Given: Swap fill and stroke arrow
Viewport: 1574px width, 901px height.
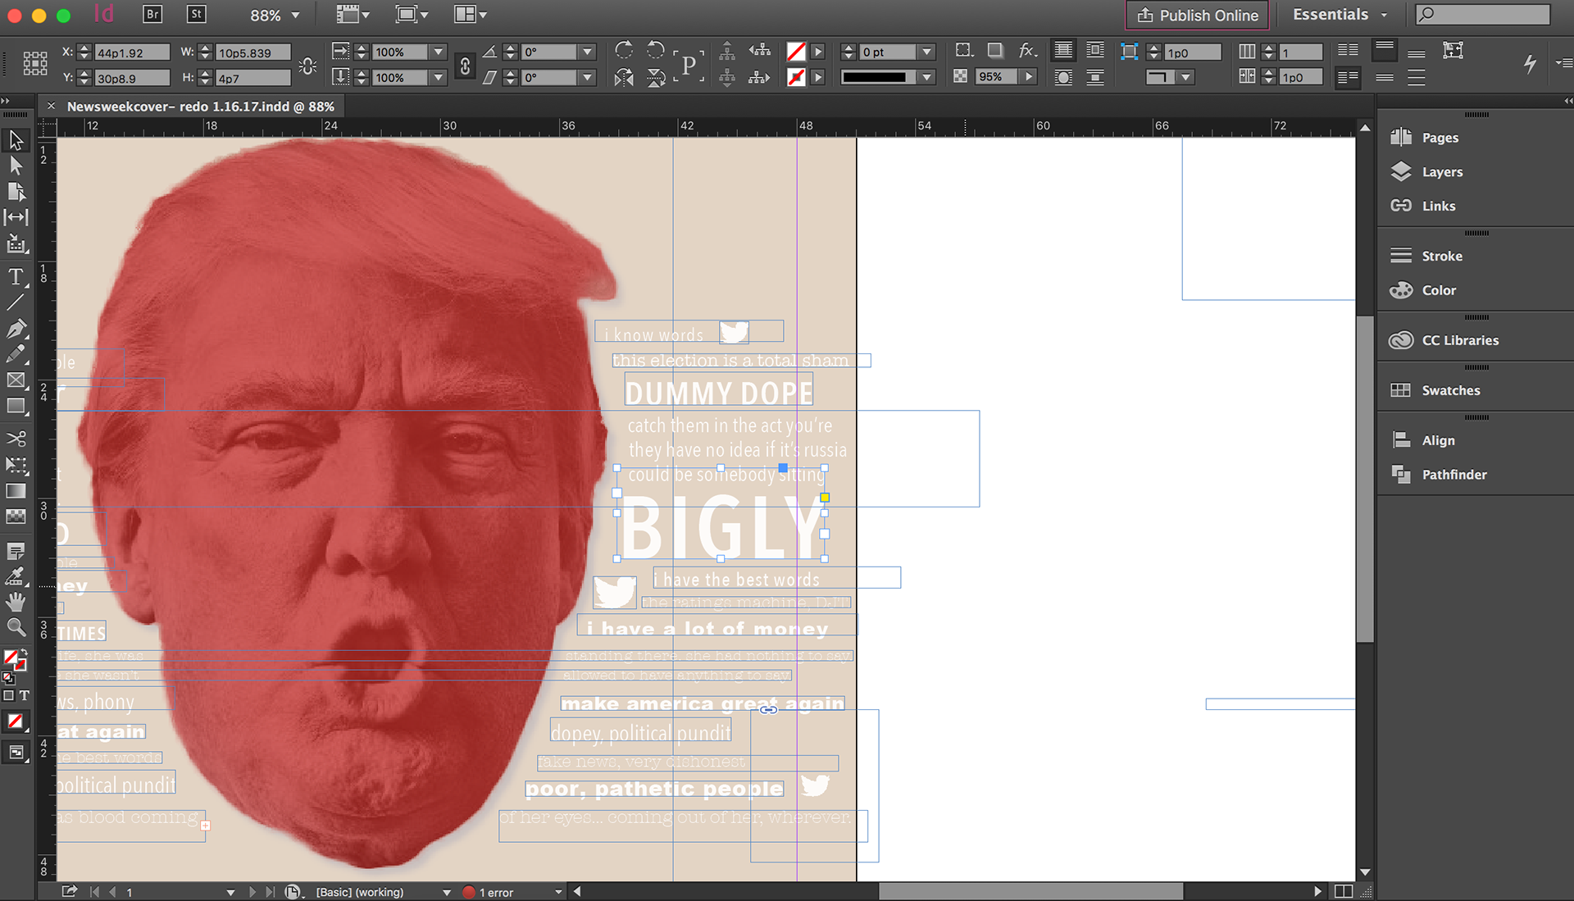Looking at the screenshot, I should [23, 653].
